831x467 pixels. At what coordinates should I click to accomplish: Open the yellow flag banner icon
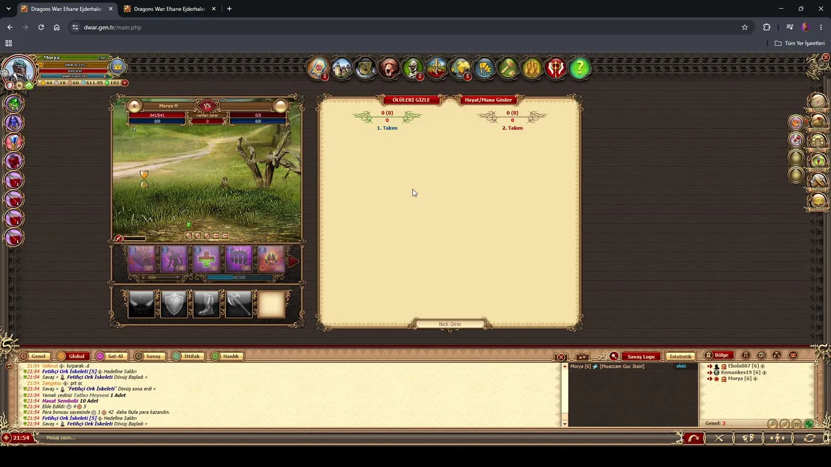click(x=484, y=67)
